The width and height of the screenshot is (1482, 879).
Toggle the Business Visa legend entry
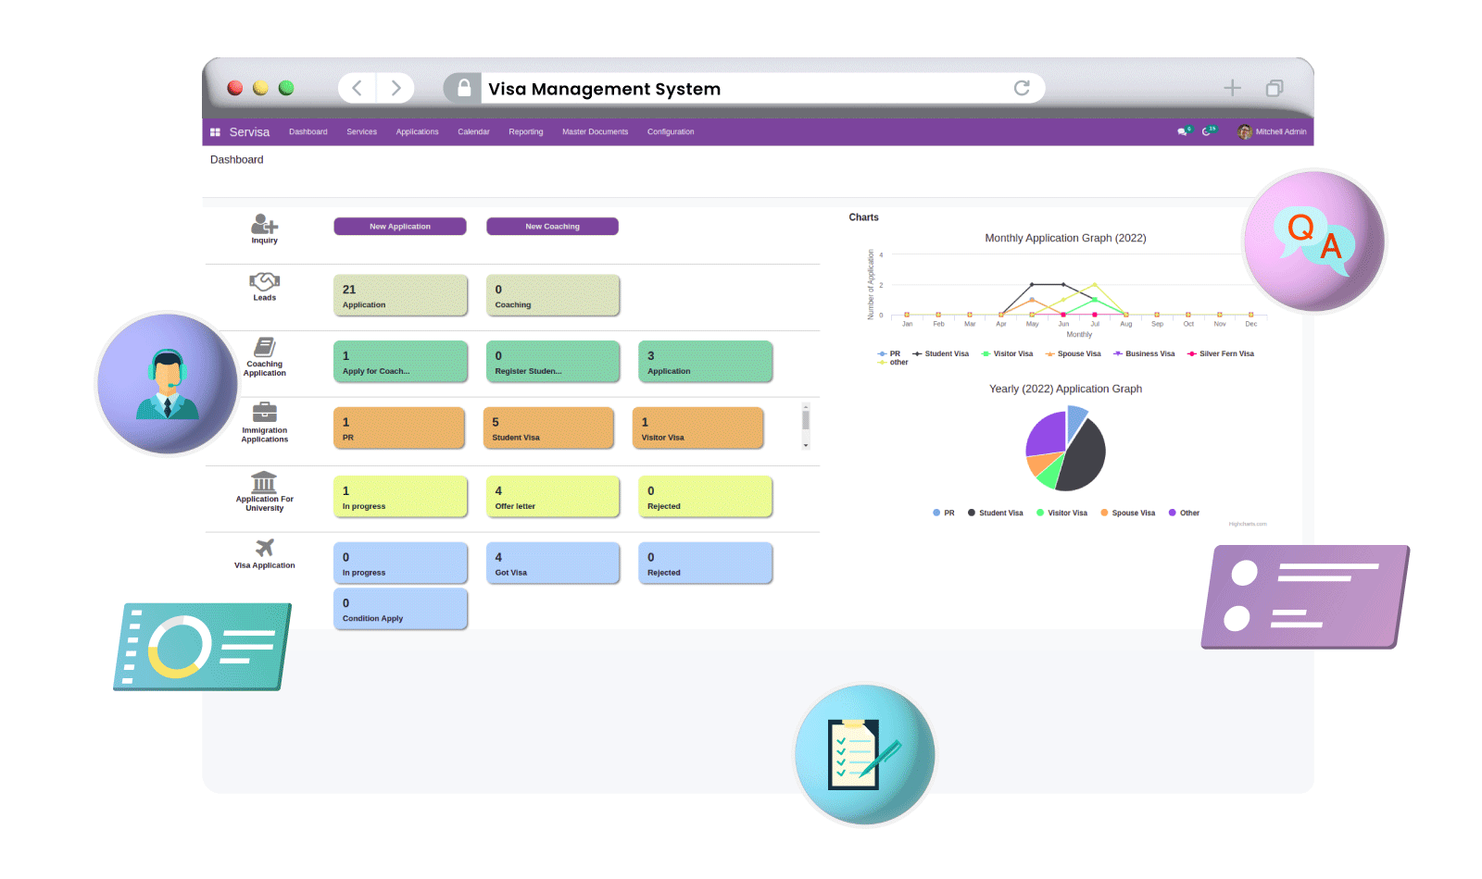click(x=1149, y=353)
